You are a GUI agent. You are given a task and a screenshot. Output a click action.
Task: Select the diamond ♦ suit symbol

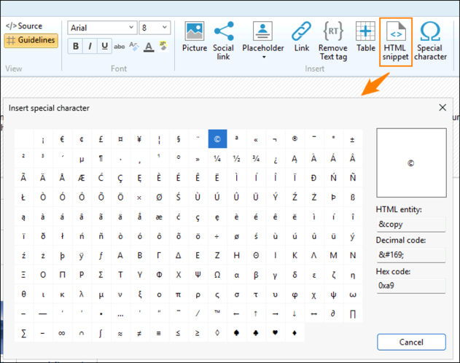pyautogui.click(x=295, y=332)
